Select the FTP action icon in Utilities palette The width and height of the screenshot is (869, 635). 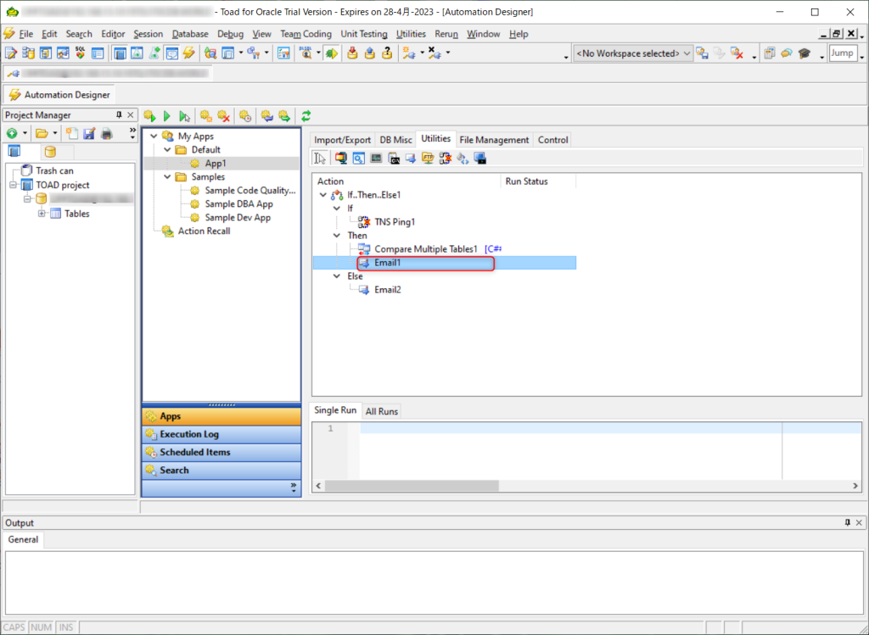point(428,159)
